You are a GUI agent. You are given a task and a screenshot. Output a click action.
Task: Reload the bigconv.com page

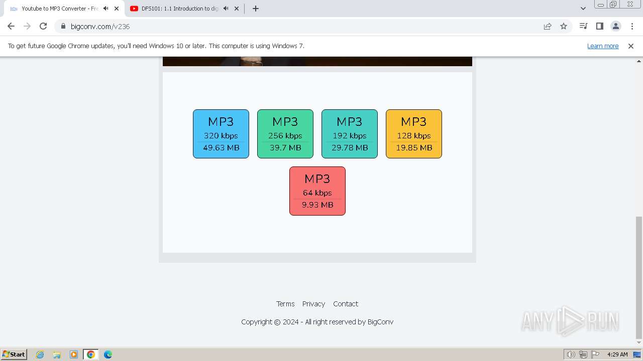[43, 26]
